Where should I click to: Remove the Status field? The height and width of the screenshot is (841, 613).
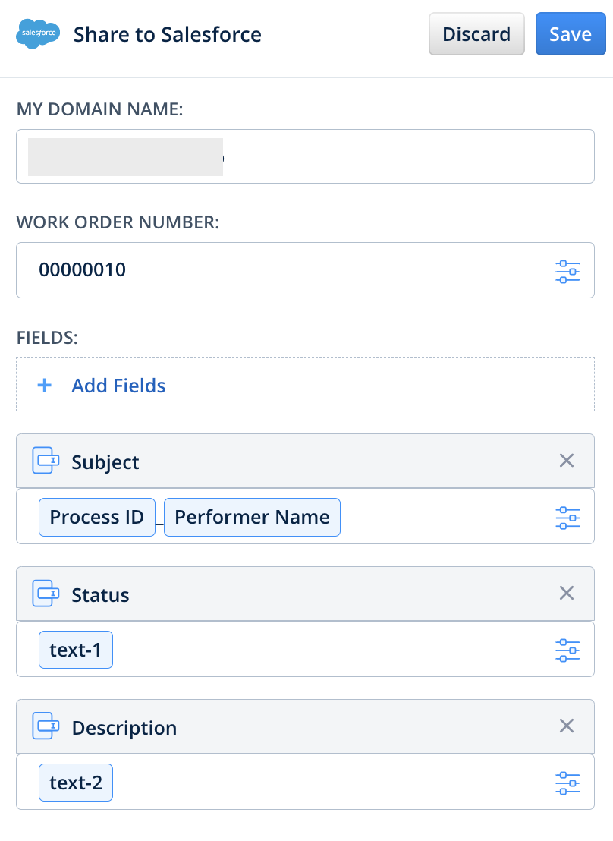tap(566, 593)
